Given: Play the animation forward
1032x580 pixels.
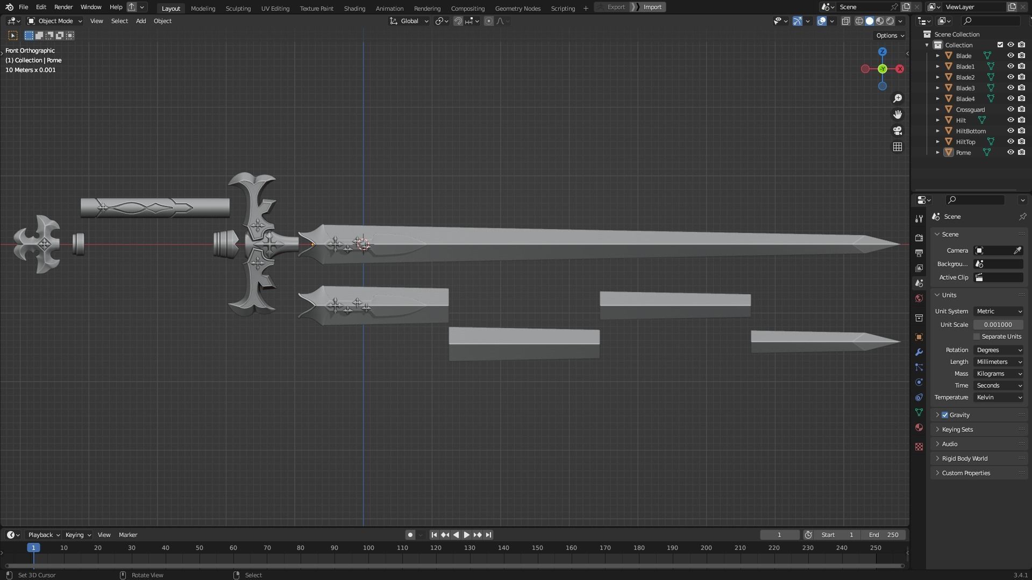Looking at the screenshot, I should [x=466, y=535].
